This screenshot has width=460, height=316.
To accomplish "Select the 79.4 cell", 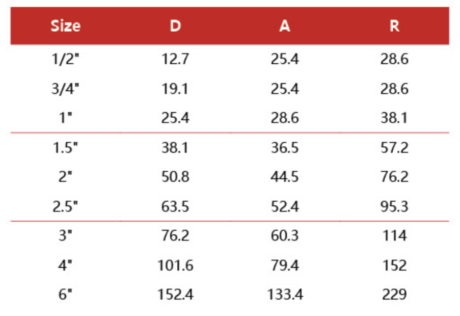I will pyautogui.click(x=284, y=266).
